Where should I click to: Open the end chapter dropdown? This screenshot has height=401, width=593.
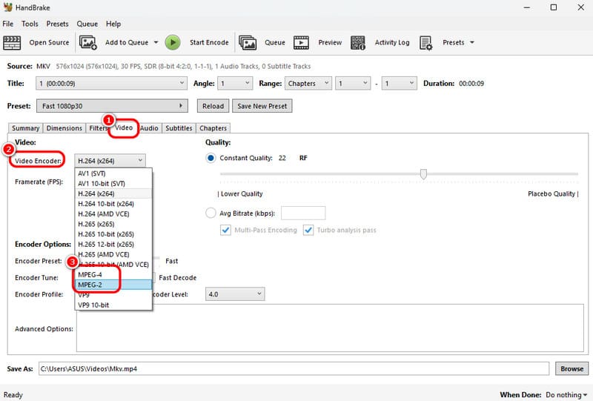point(400,83)
